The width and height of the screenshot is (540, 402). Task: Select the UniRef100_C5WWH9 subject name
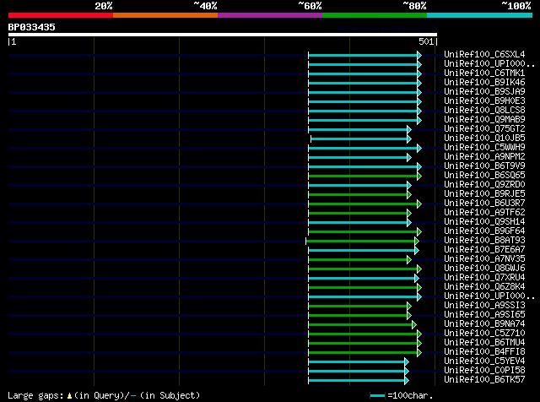click(484, 148)
